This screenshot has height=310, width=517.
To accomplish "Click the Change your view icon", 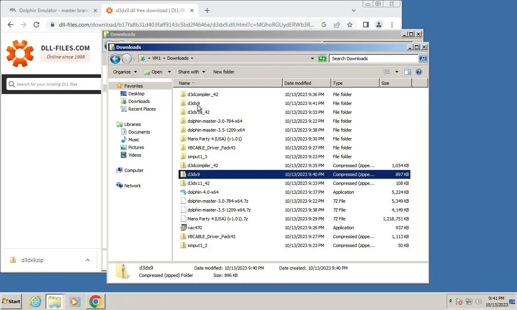I will point(387,72).
